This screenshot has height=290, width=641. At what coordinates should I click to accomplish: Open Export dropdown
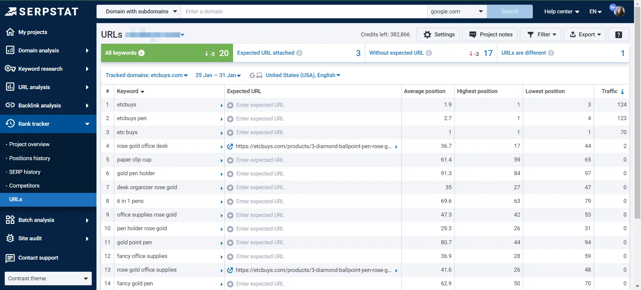[x=585, y=34]
